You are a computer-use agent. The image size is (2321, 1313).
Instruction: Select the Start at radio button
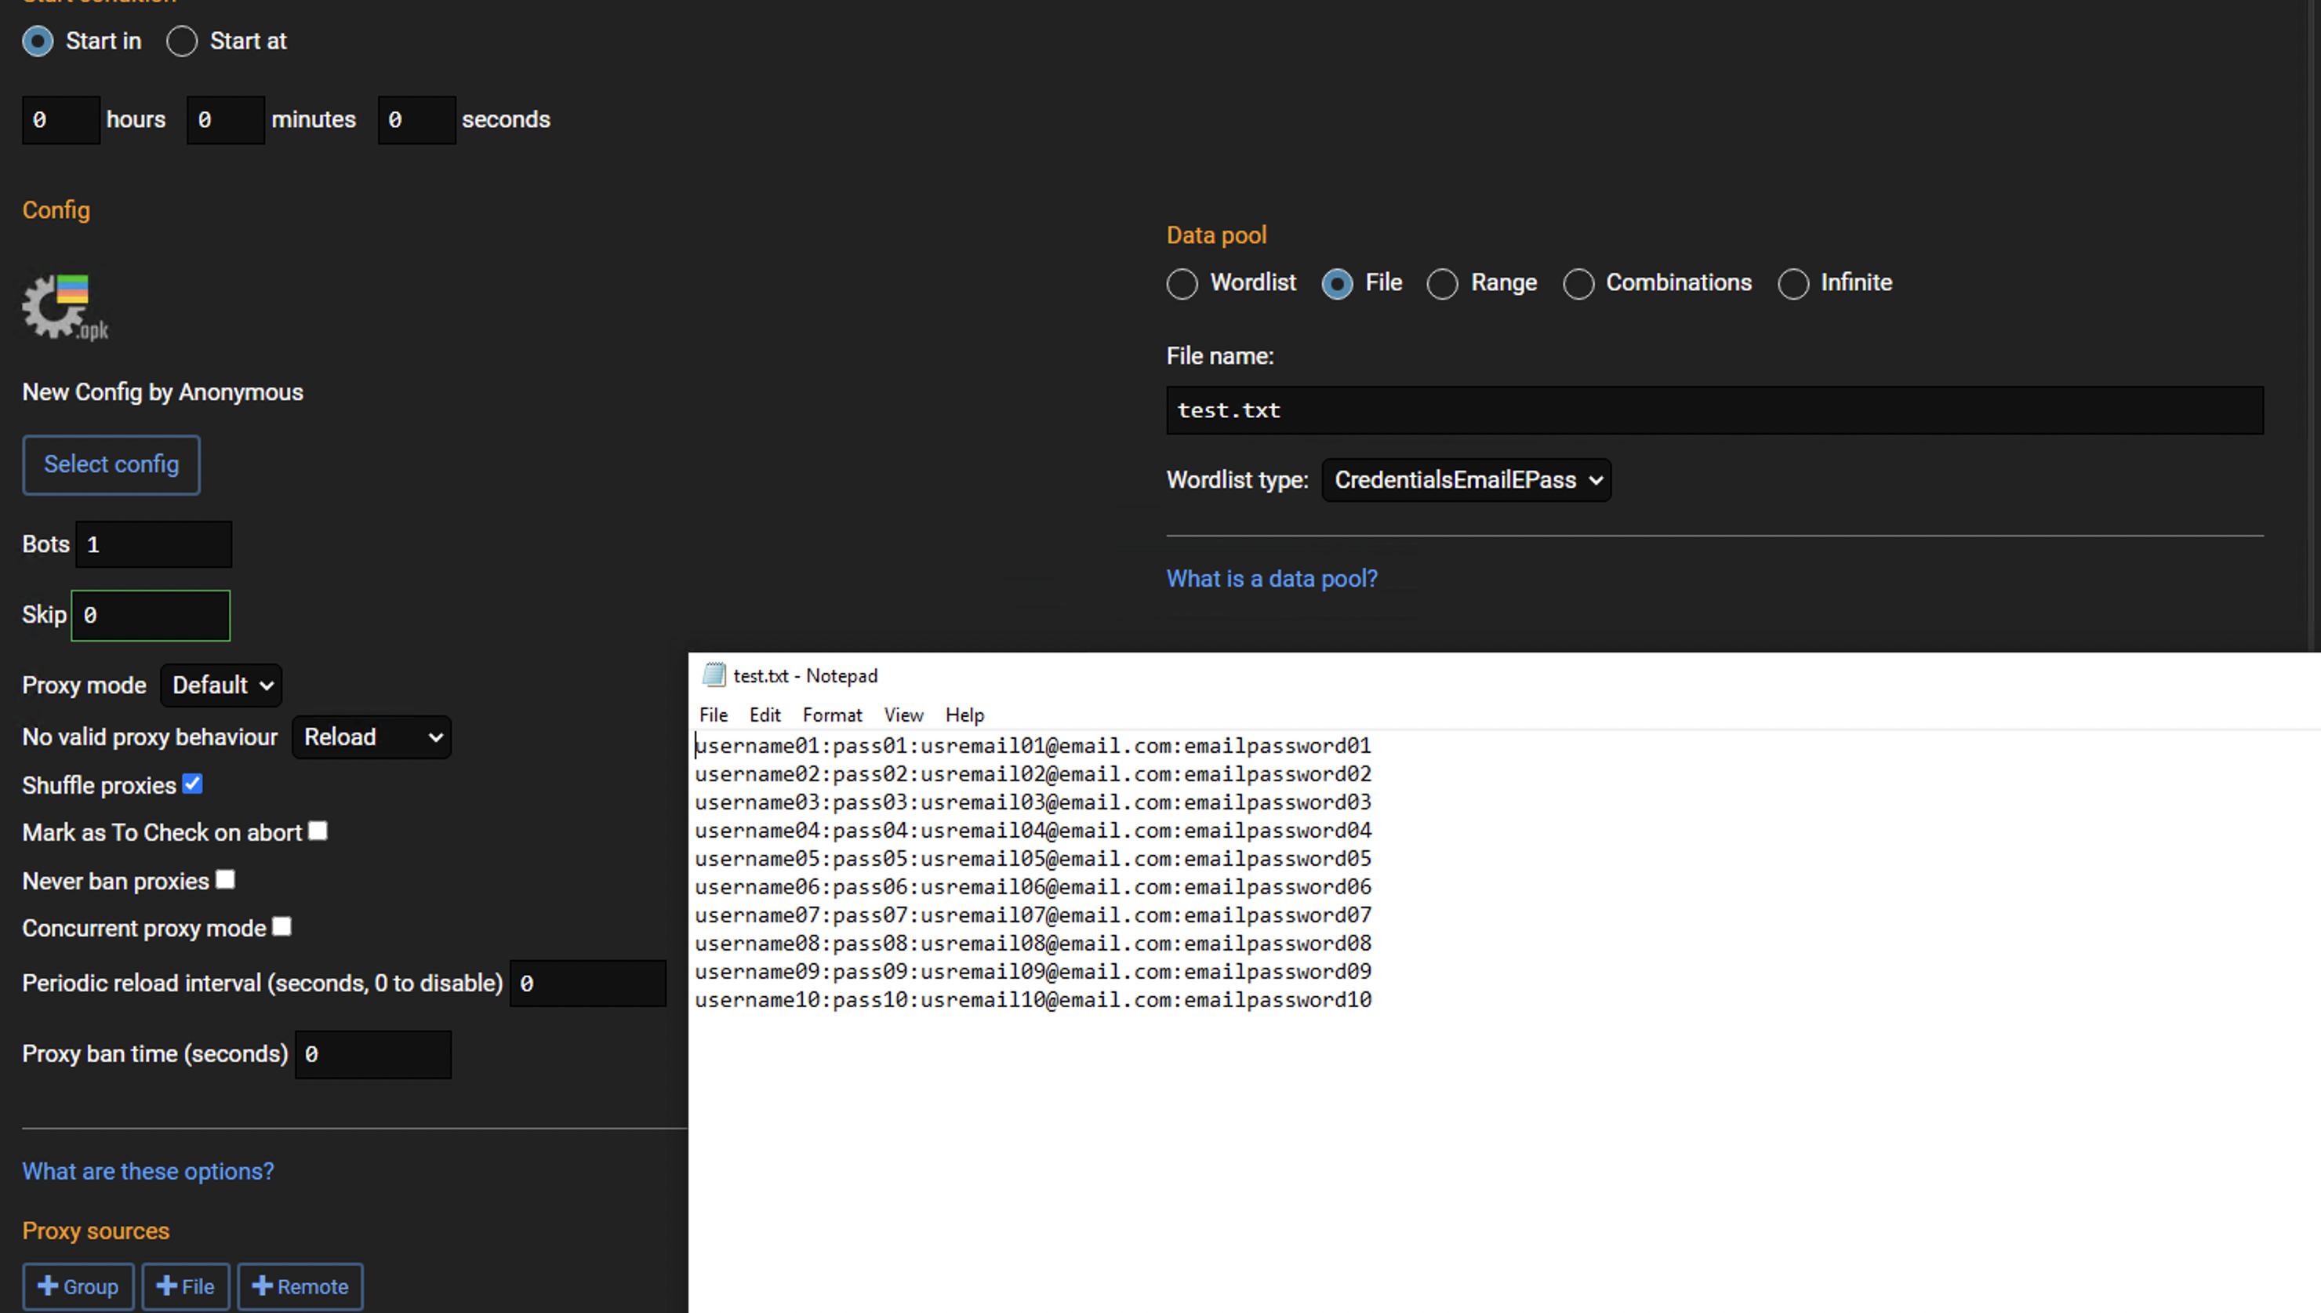click(181, 41)
